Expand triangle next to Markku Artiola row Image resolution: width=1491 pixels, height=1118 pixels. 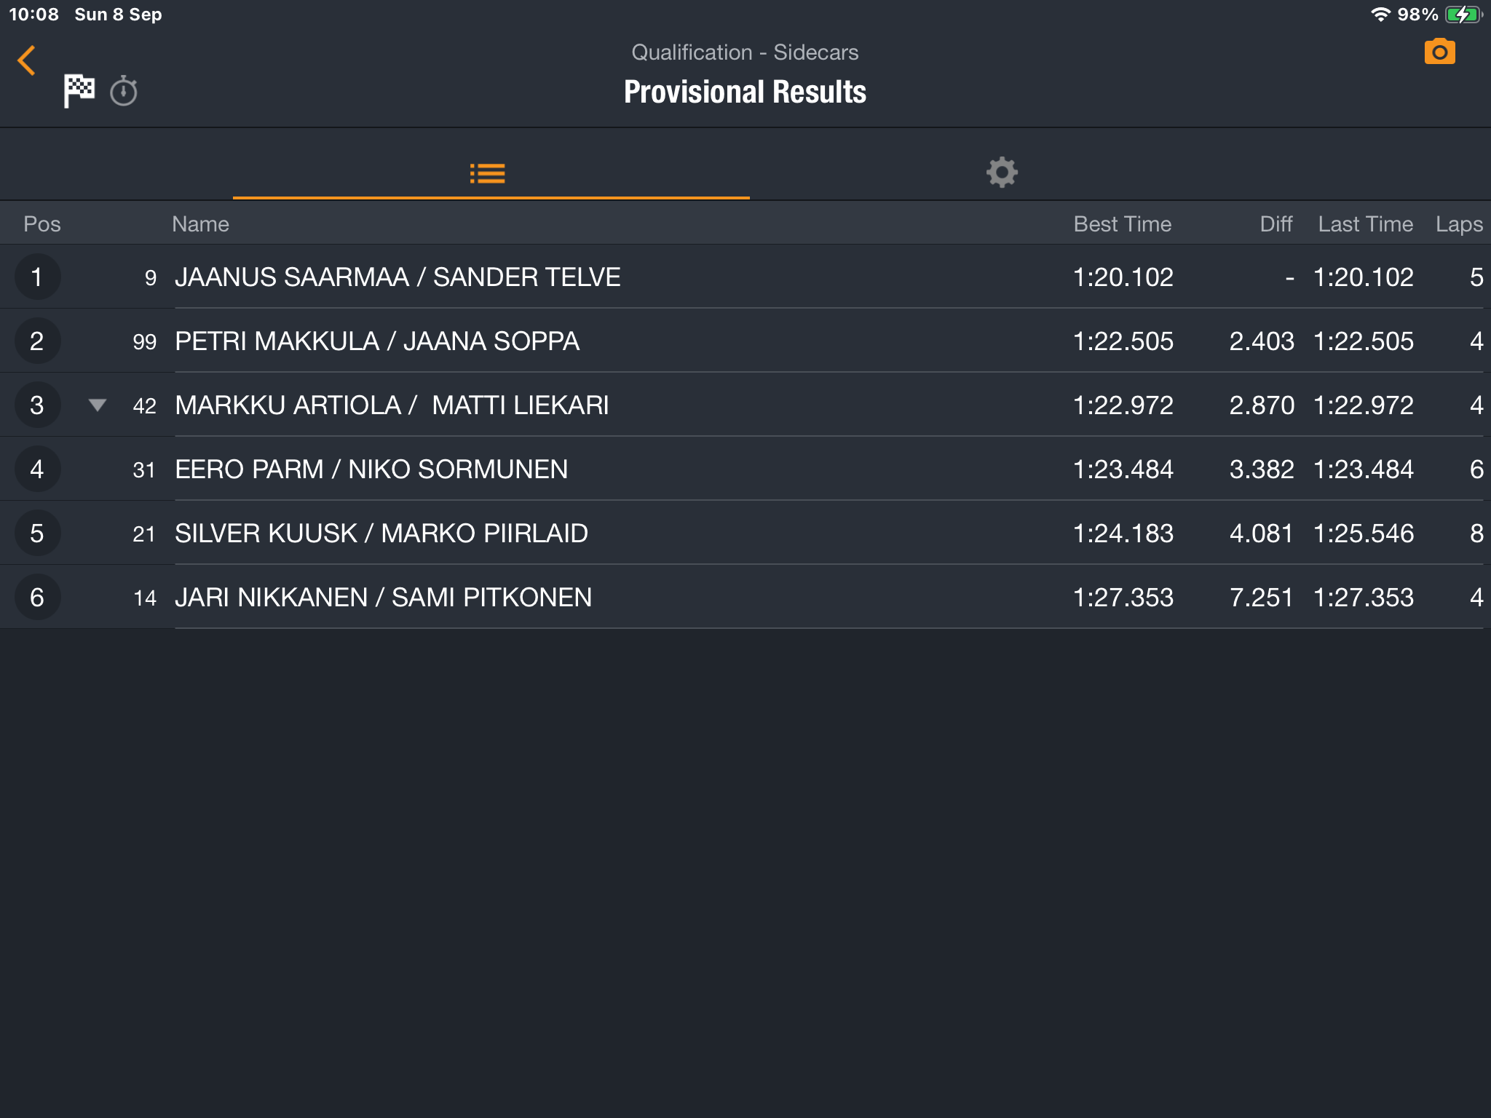(98, 405)
